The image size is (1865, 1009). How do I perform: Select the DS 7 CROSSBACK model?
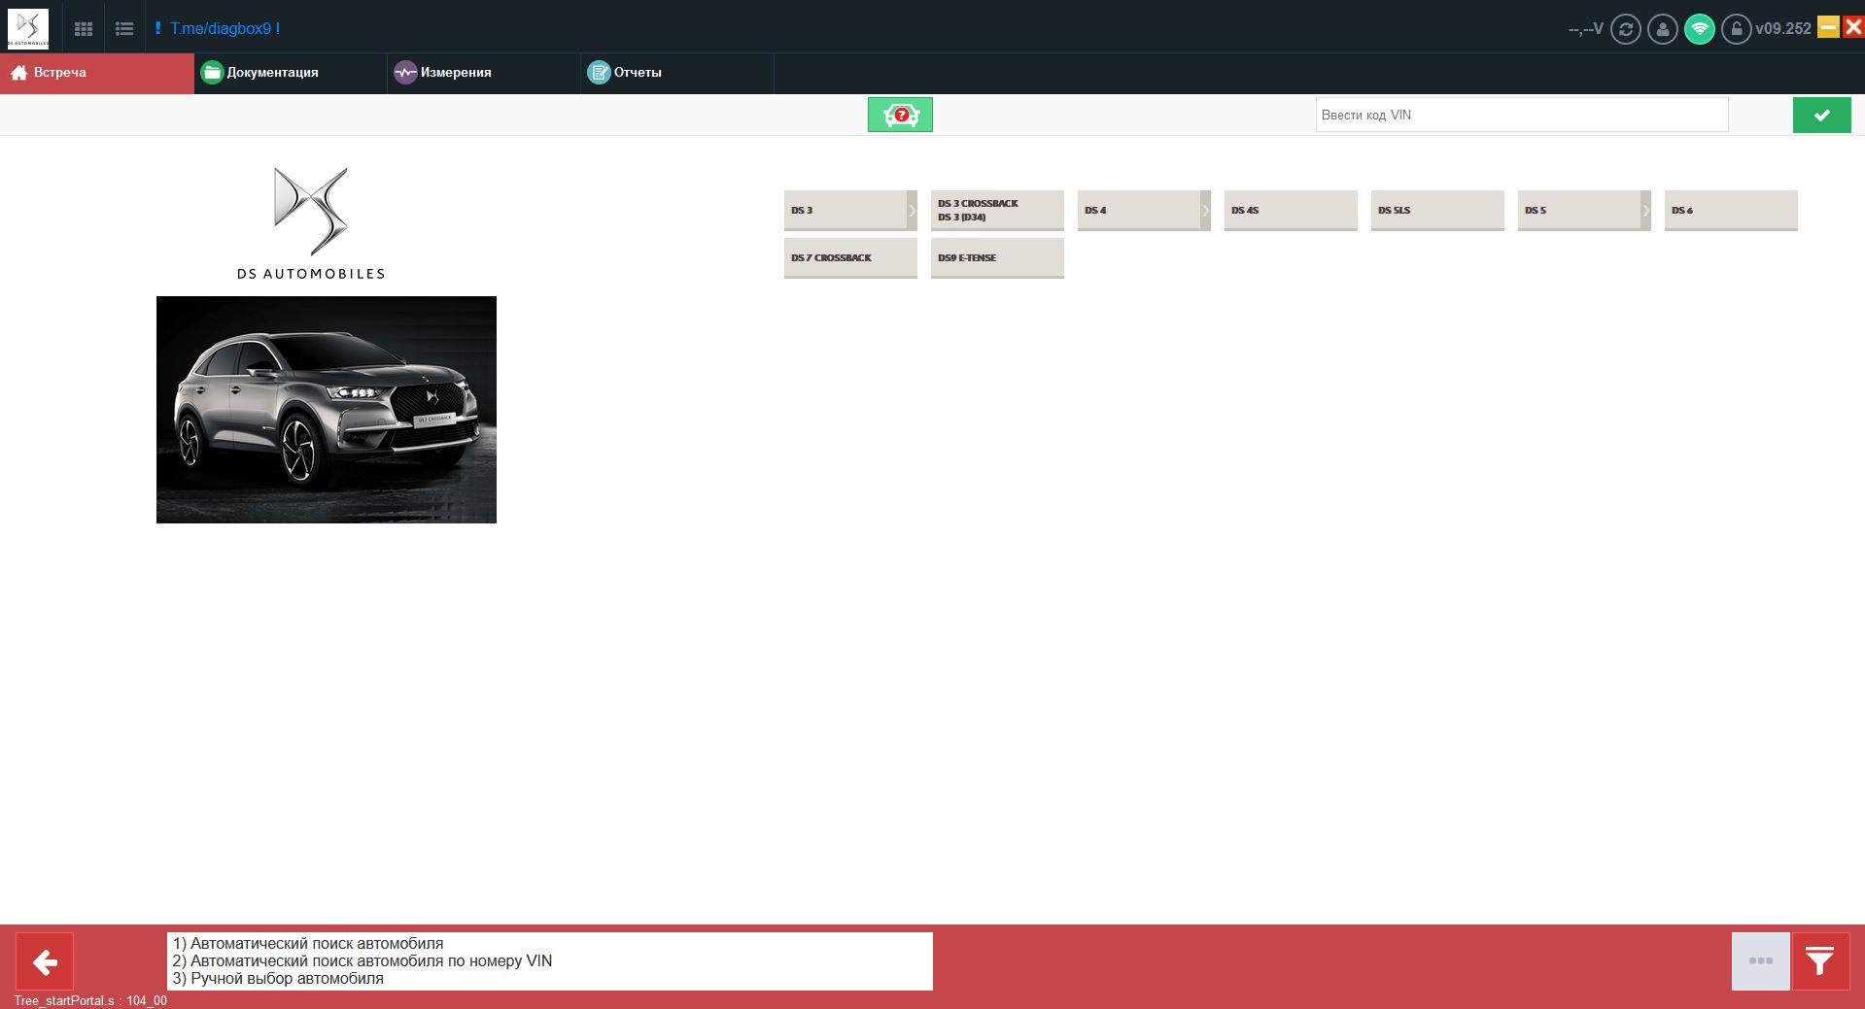tap(850, 257)
